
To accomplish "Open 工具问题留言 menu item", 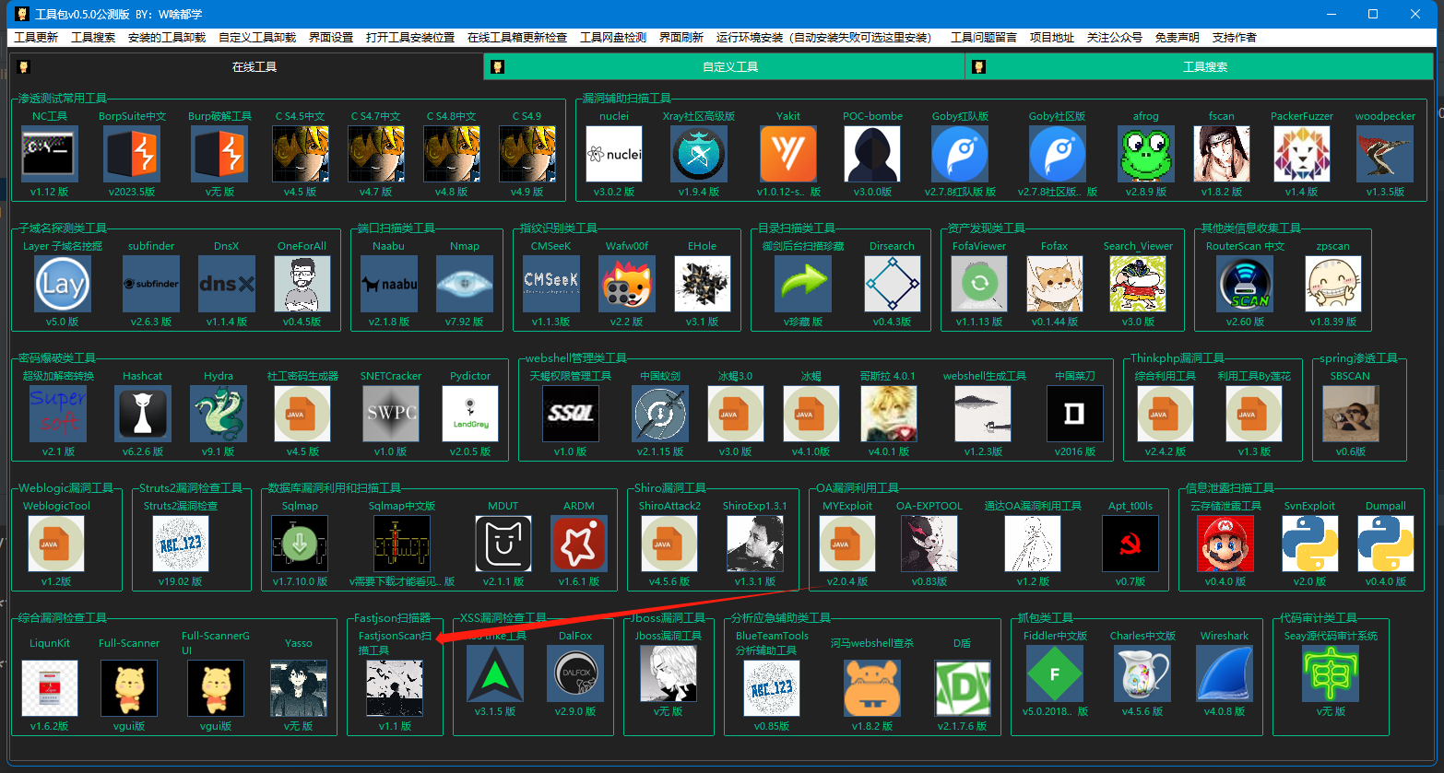I will [984, 37].
